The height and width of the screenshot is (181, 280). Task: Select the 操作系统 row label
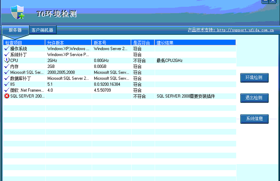point(19,49)
